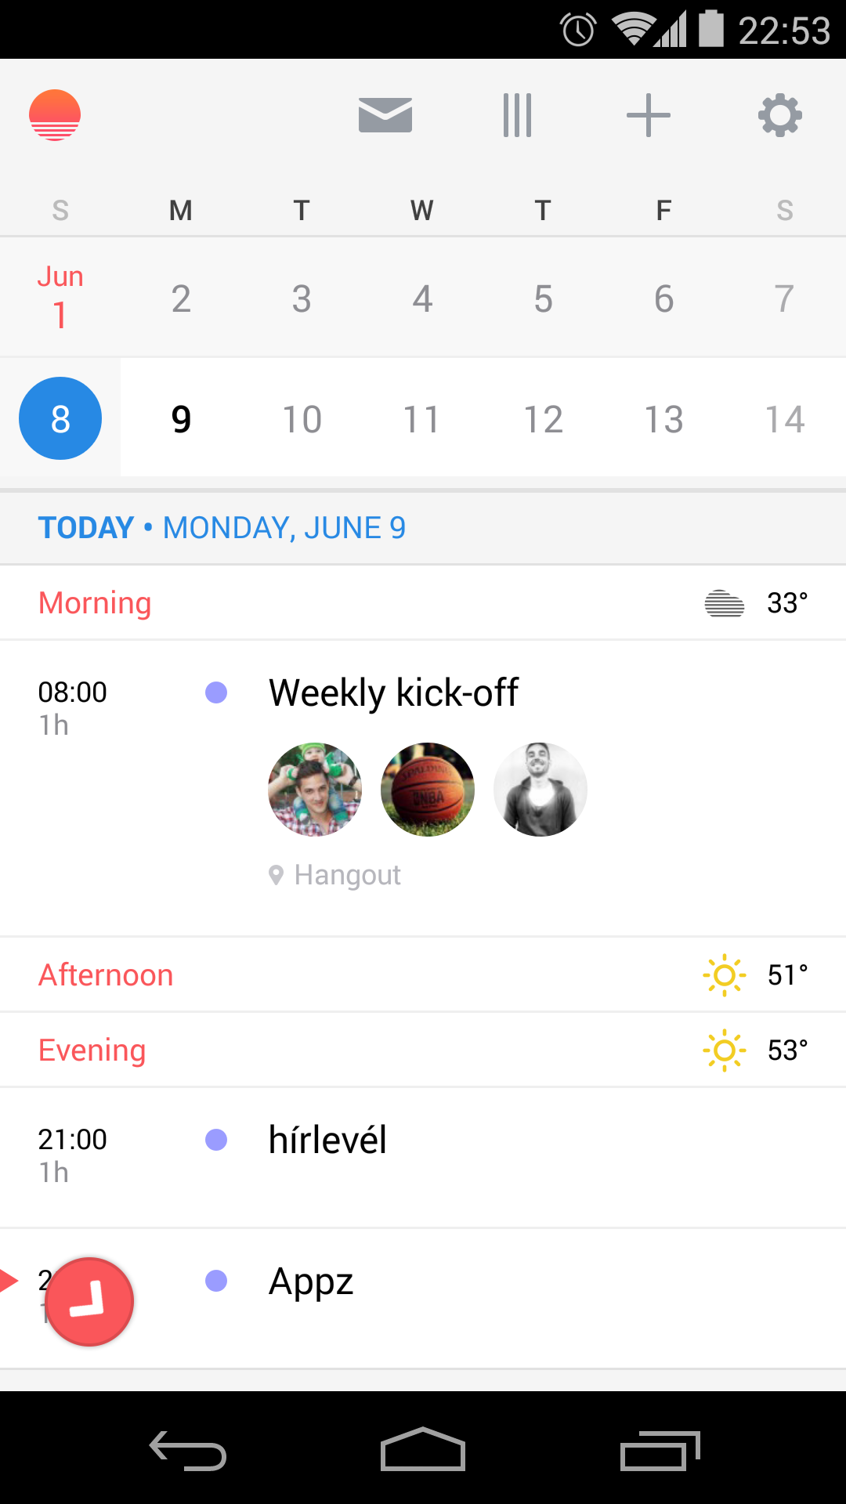Open the envelope invitations icon
This screenshot has height=1504, width=846.
point(385,115)
